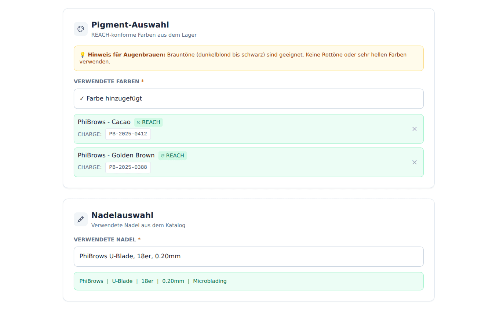Focus the Verwendete Nadel input field

coord(249,256)
